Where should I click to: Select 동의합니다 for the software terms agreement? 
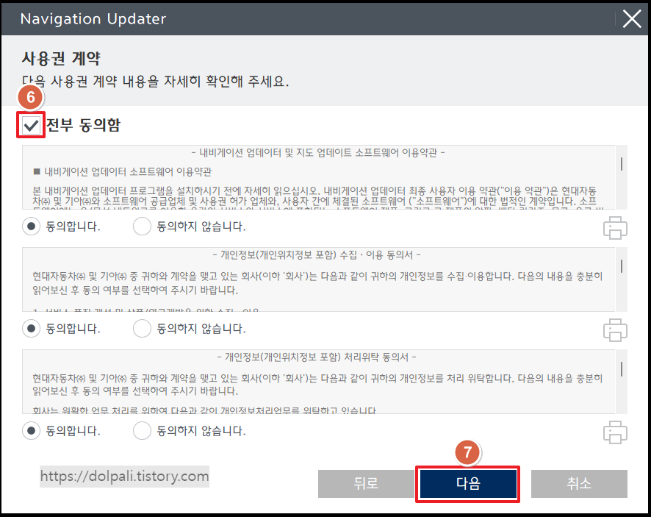31,227
